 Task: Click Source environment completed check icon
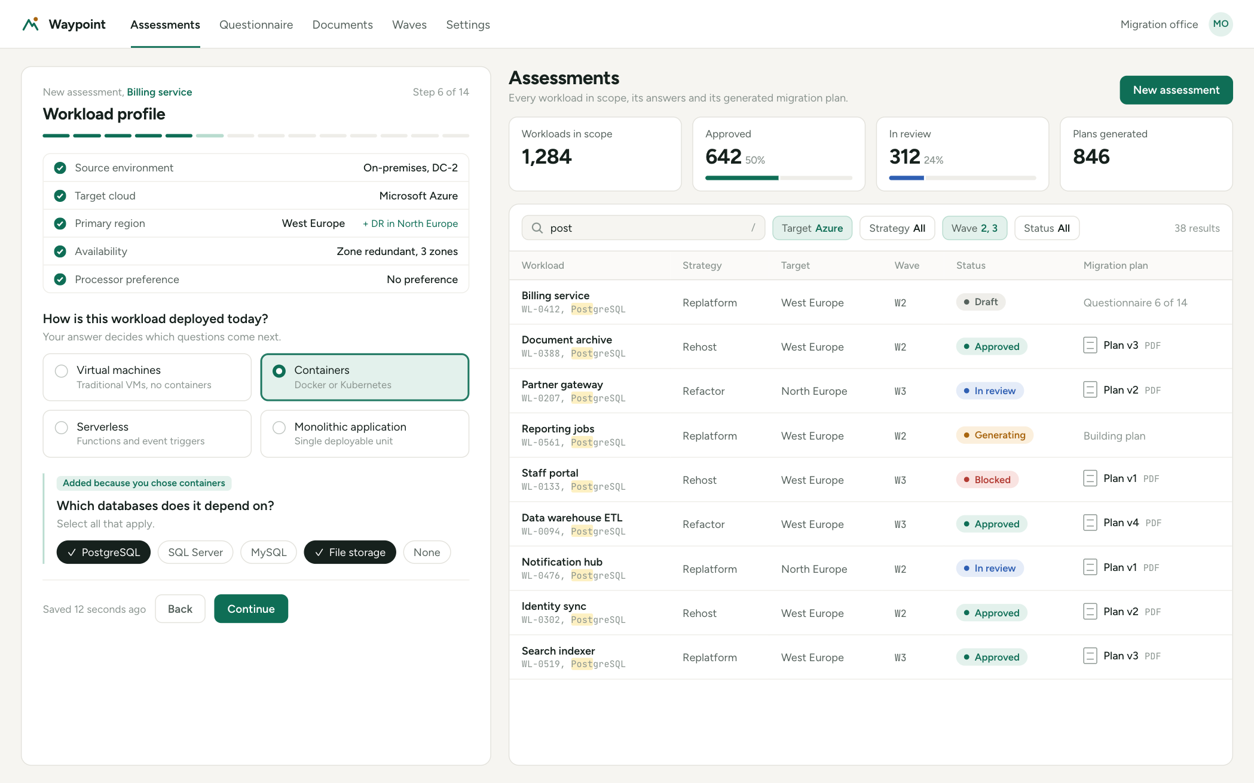tap(60, 168)
